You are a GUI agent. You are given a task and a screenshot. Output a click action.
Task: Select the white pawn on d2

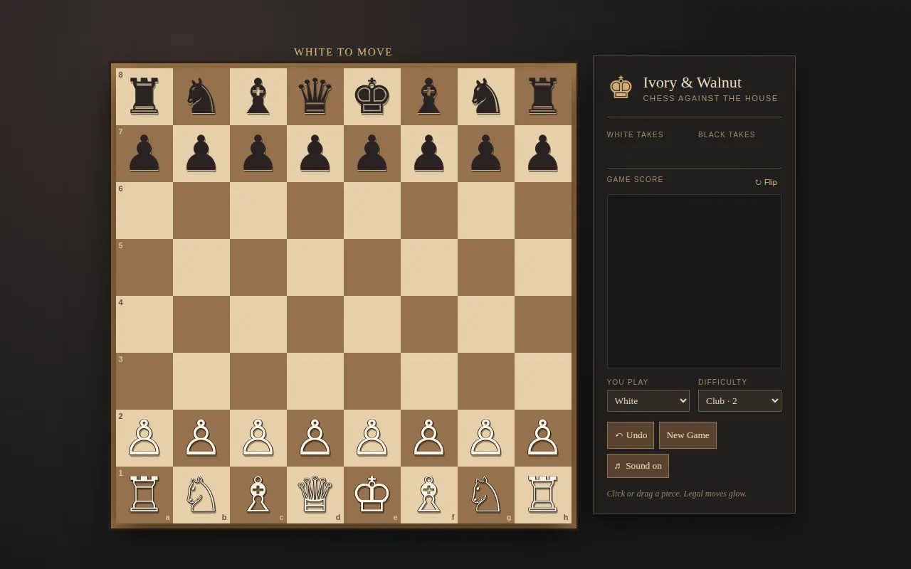pos(315,438)
